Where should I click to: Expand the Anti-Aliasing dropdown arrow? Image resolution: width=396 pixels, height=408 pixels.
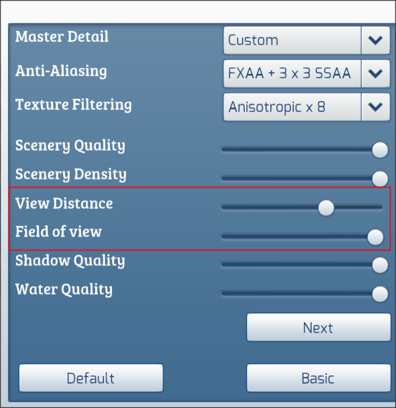tap(375, 73)
